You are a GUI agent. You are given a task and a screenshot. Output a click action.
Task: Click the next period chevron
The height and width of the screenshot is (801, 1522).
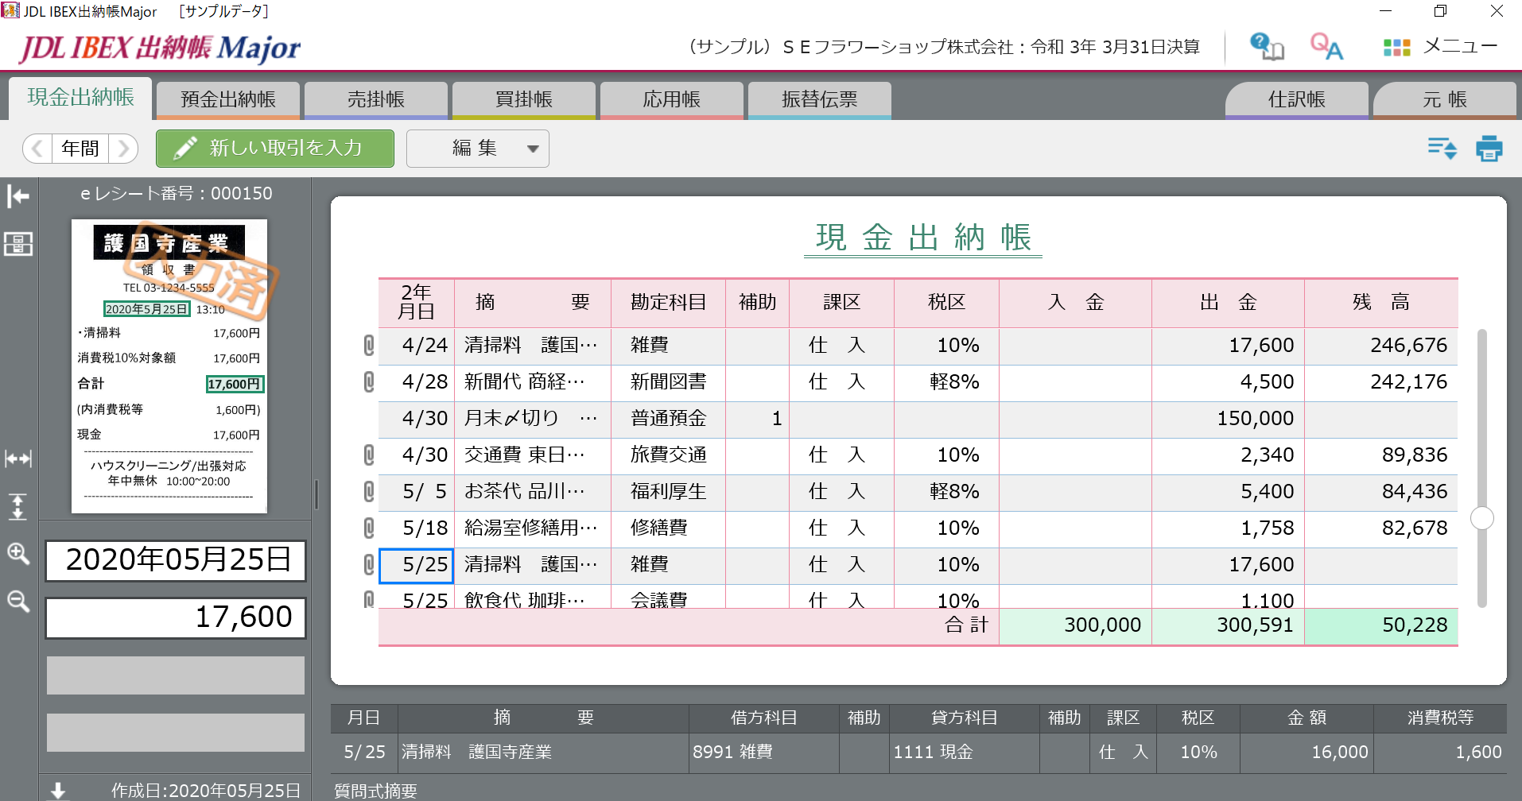point(123,148)
